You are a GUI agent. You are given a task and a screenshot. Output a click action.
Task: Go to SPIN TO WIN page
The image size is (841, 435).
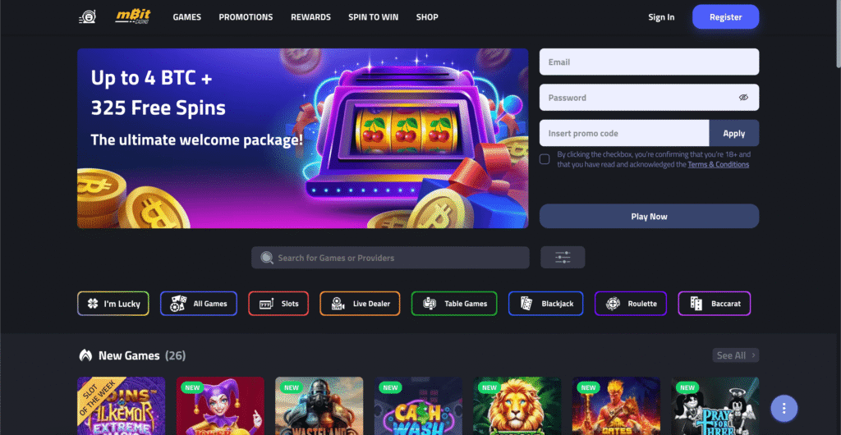(x=374, y=17)
